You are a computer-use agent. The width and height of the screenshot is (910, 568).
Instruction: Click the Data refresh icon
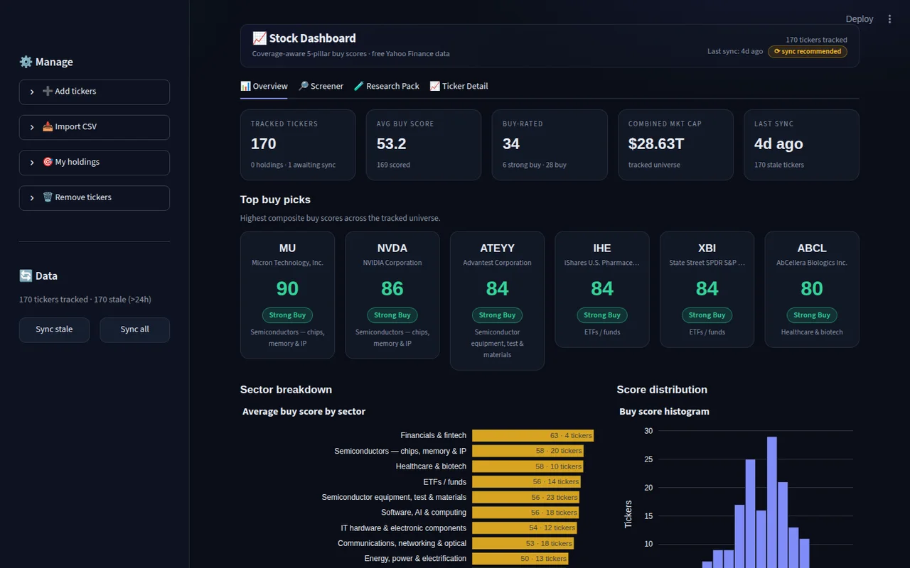[26, 275]
